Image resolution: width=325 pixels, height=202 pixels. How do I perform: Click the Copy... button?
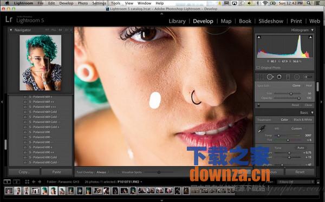coord(24,172)
